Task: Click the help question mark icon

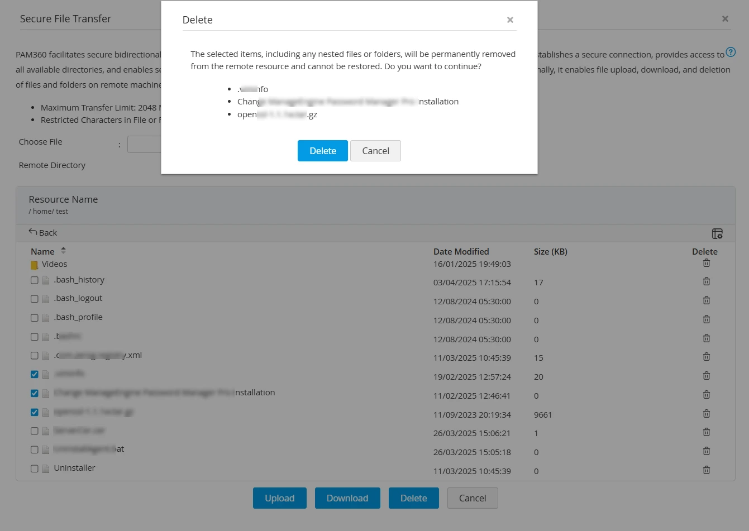Action: coord(731,52)
